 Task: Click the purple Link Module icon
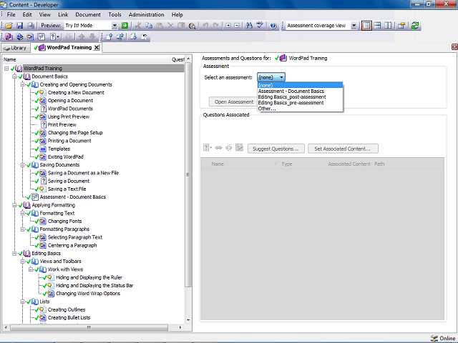point(9,36)
